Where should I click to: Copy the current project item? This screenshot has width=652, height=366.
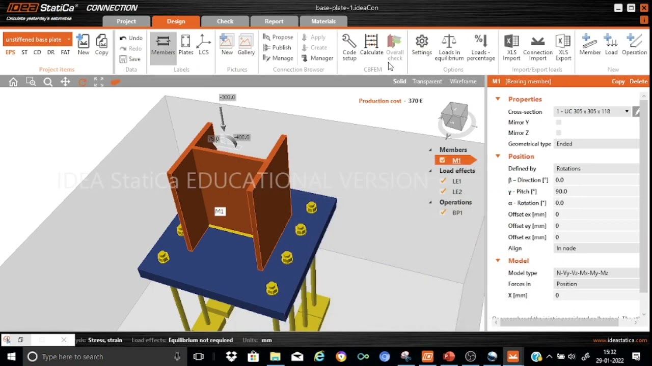[101, 45]
